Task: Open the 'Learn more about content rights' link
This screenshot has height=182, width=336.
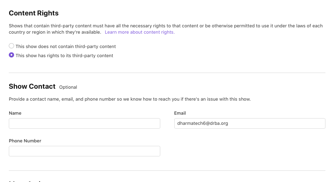Action: [x=140, y=32]
